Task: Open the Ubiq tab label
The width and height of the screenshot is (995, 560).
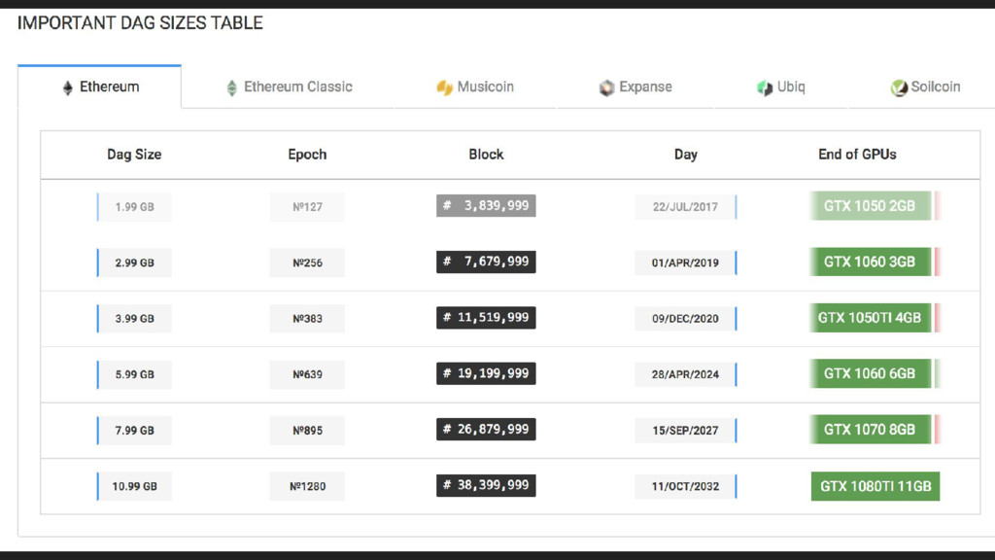Action: click(x=791, y=87)
